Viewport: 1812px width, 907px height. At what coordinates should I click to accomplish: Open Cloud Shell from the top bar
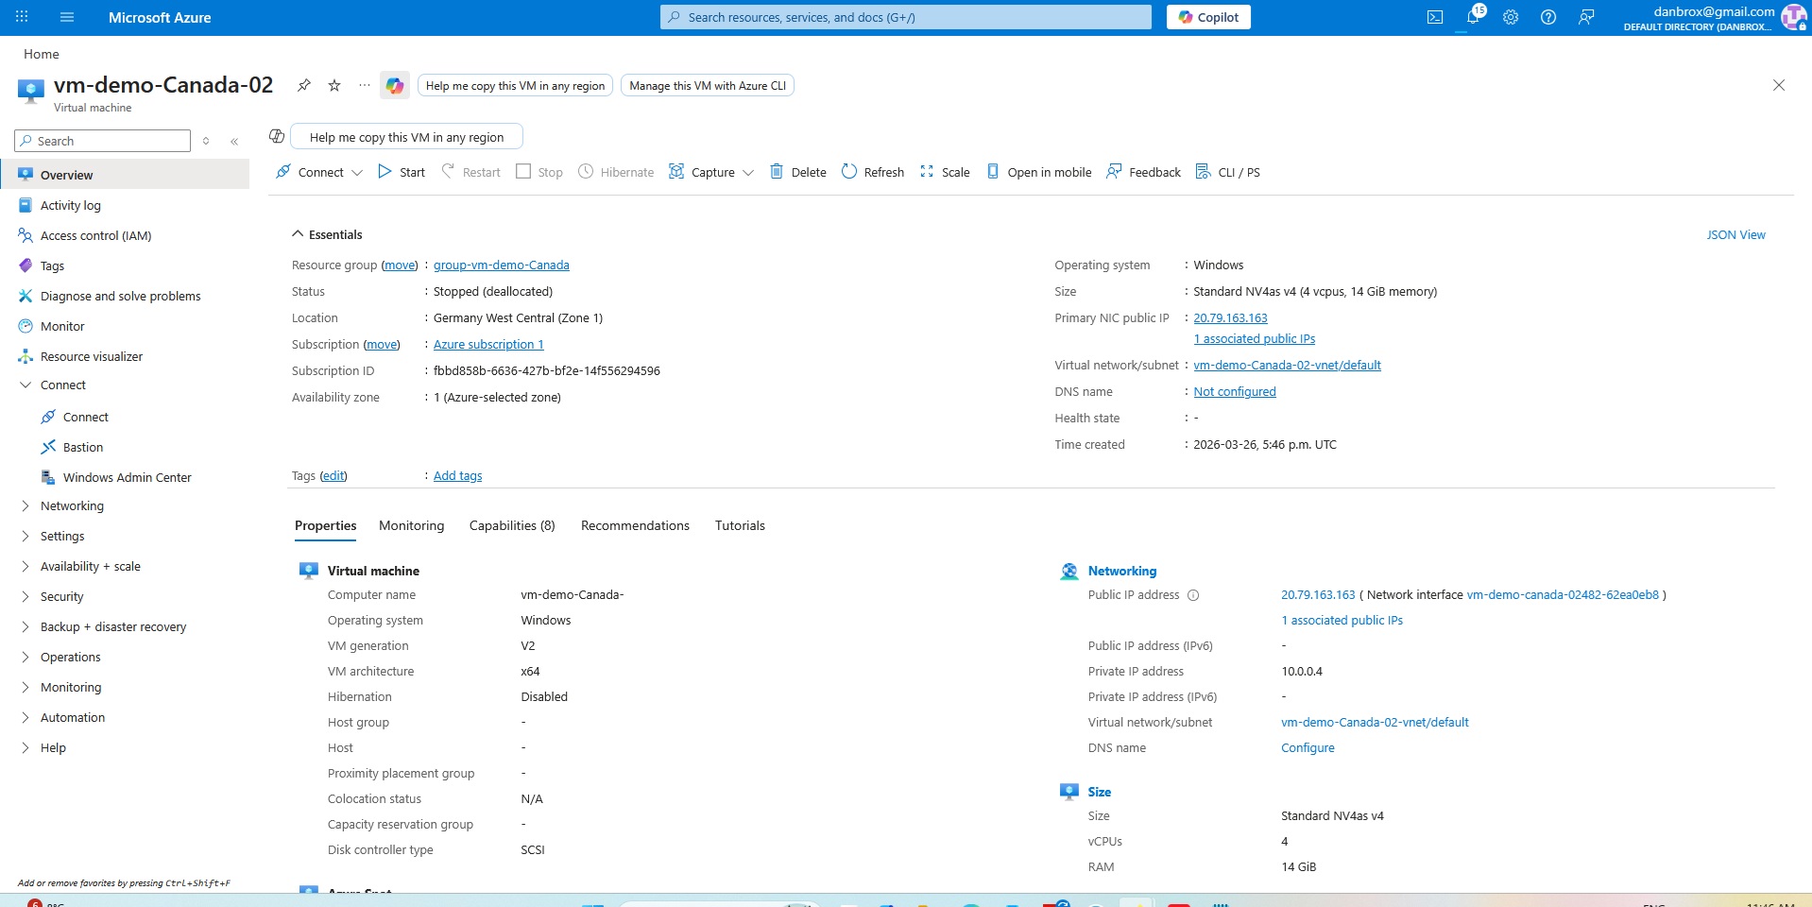coord(1434,17)
